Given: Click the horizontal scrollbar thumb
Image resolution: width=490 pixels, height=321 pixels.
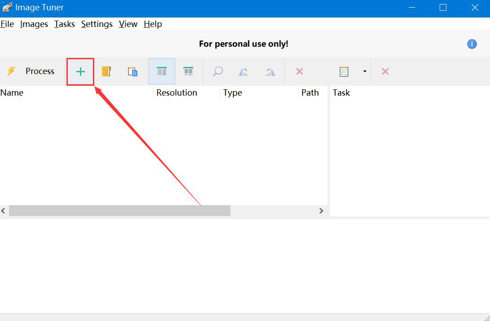Looking at the screenshot, I should coord(119,211).
